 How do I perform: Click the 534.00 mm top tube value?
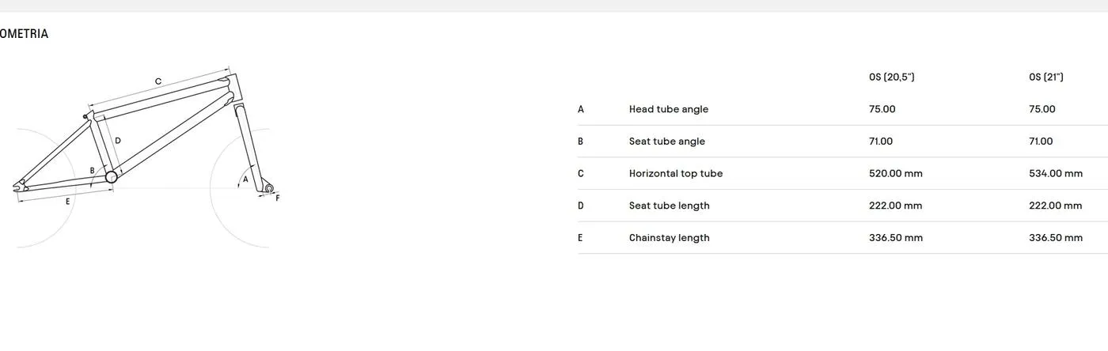(1056, 173)
